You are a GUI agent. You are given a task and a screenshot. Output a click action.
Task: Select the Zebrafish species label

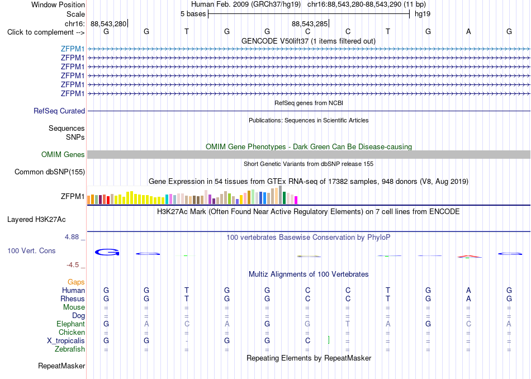point(70,349)
